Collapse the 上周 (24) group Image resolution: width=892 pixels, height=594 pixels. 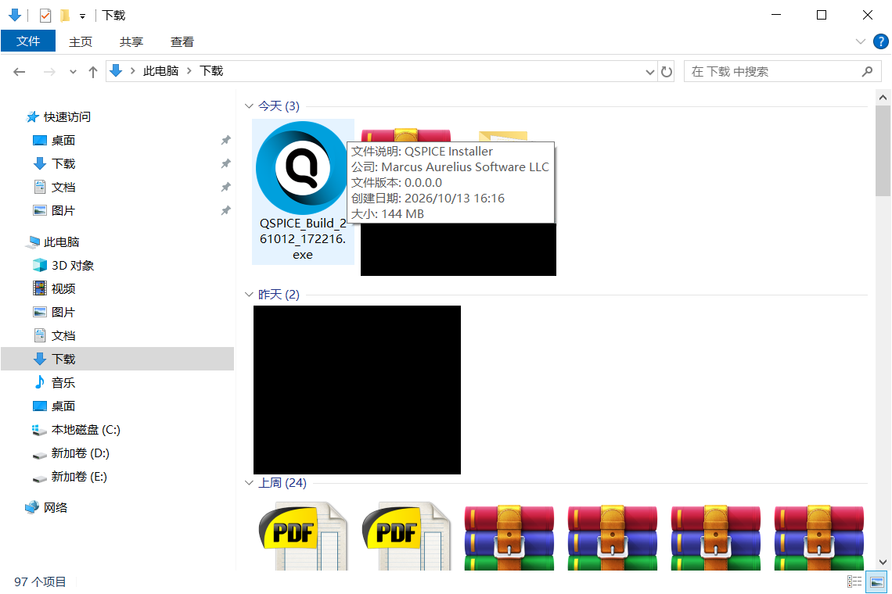point(249,483)
